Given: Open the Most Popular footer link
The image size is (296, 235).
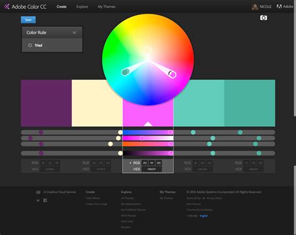Looking at the screenshot, I should (x=129, y=216).
